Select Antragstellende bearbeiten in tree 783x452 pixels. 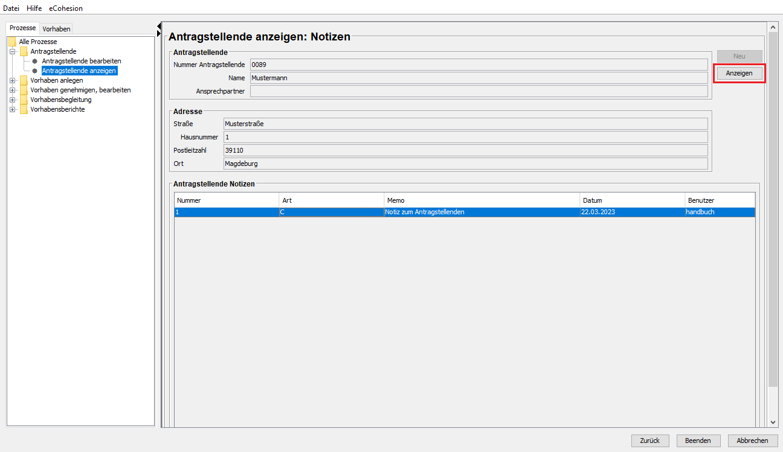pos(82,61)
